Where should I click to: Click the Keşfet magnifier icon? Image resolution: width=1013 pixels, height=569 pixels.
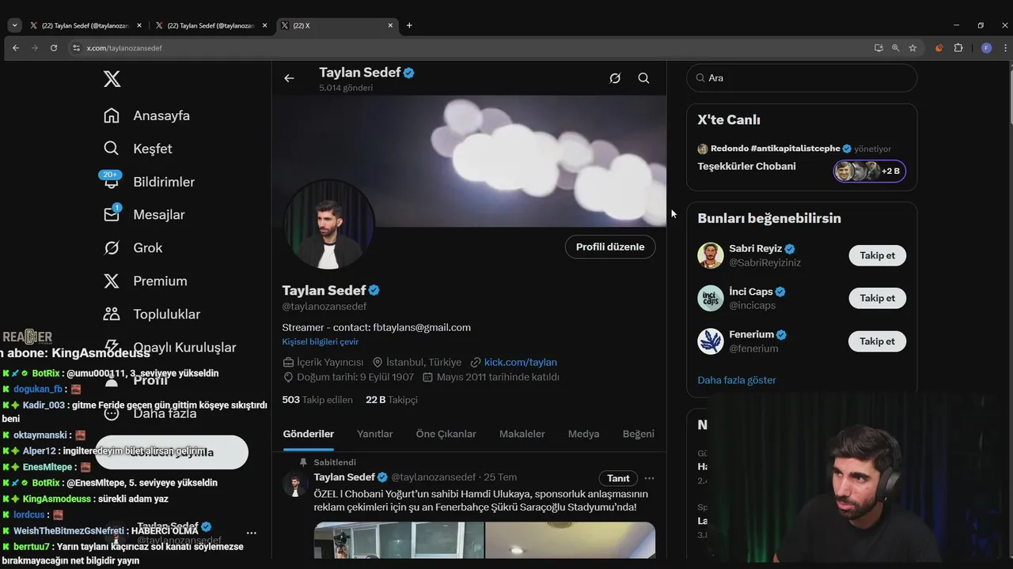pyautogui.click(x=112, y=149)
